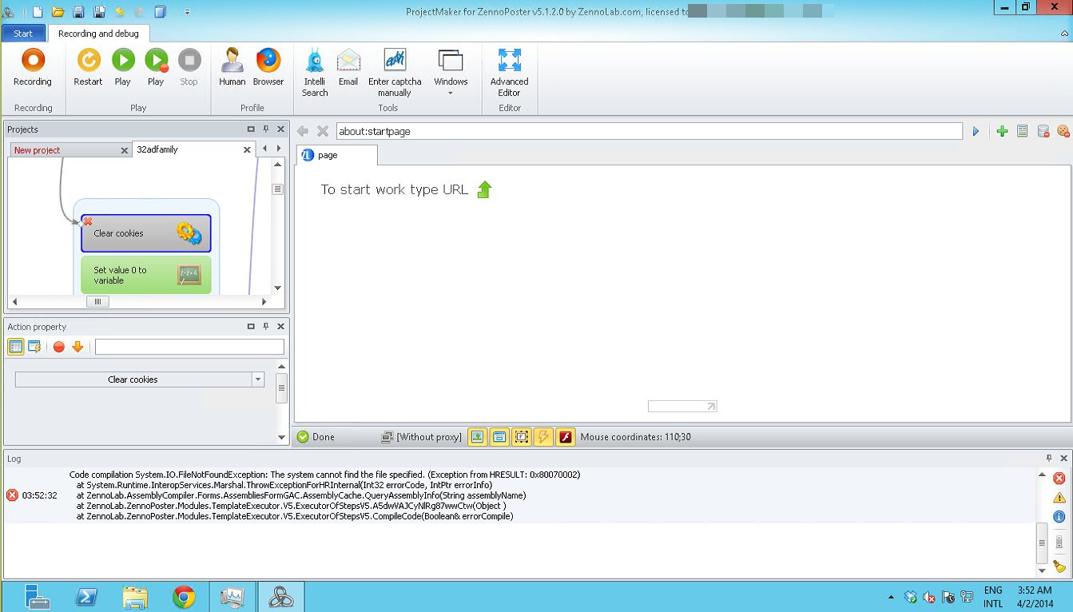Open Google Chrome from the taskbar
The image size is (1073, 612).
[x=184, y=597]
